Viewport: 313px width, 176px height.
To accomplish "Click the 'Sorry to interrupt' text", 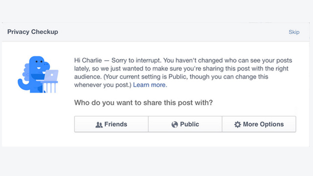I will point(136,60).
